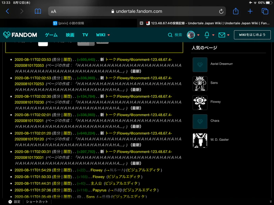Collapse the bottom toolbar chevron
This screenshot has width=274, height=205.
pyautogui.click(x=271, y=202)
